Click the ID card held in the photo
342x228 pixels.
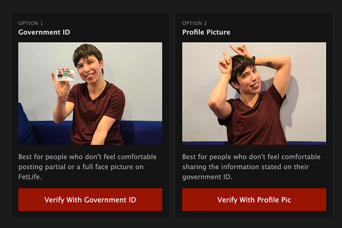[x=66, y=75]
